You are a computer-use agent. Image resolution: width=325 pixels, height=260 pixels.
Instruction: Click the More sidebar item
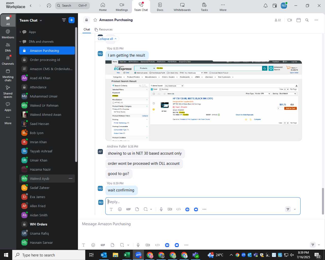tap(8, 120)
